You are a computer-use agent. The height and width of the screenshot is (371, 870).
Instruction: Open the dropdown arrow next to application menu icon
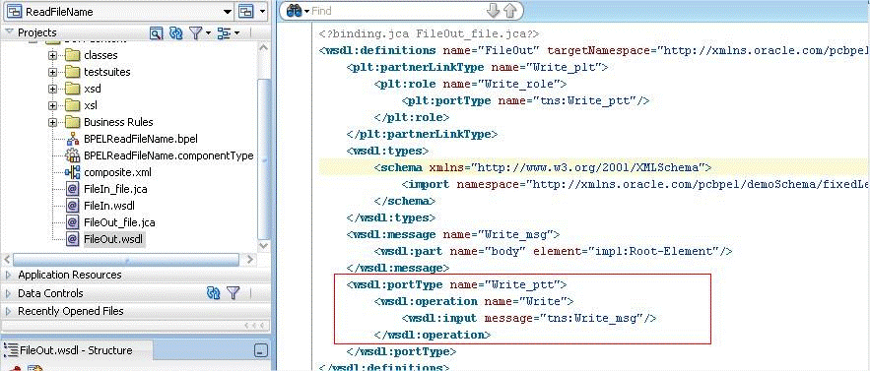[262, 11]
